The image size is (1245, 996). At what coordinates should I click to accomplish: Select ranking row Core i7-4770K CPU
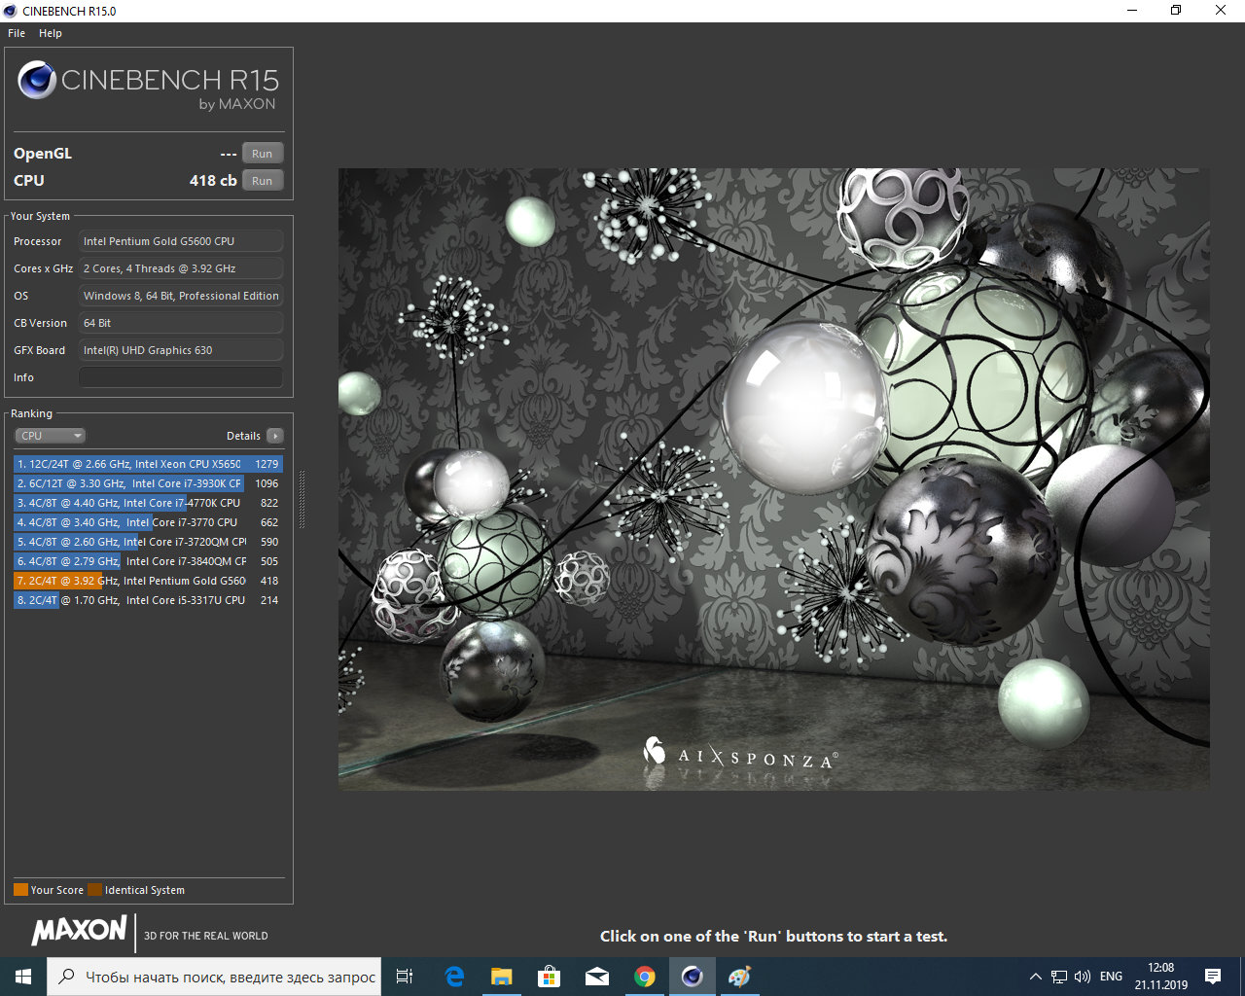148,503
